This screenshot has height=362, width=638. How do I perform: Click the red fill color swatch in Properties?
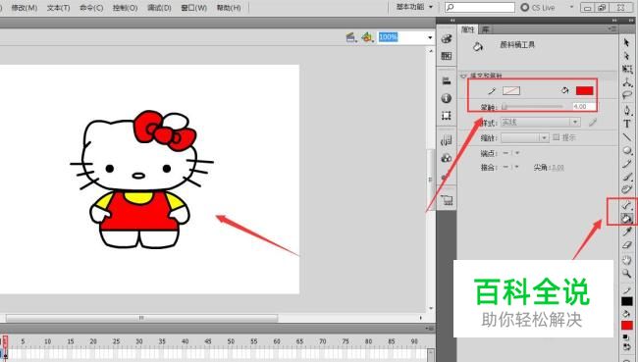click(584, 90)
